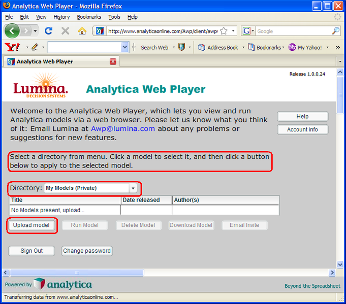This screenshot has width=346, height=304.
Task: Open the Address Book in Yahoo toolbar
Action: pyautogui.click(x=218, y=47)
